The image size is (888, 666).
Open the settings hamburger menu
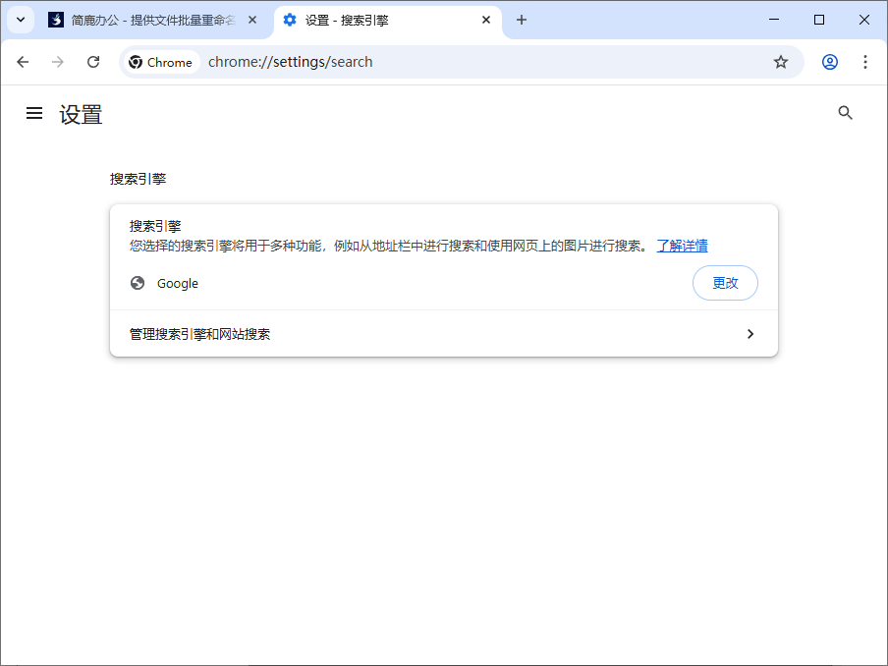[x=34, y=113]
